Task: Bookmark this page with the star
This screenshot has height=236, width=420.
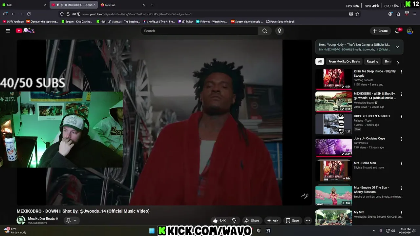Action: point(357,14)
